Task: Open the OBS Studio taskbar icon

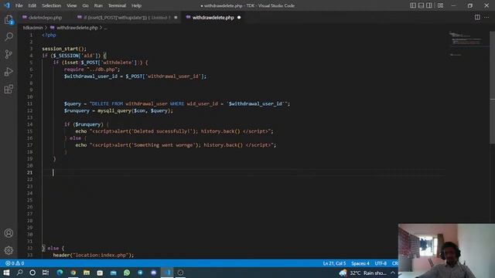Action: coord(180,273)
